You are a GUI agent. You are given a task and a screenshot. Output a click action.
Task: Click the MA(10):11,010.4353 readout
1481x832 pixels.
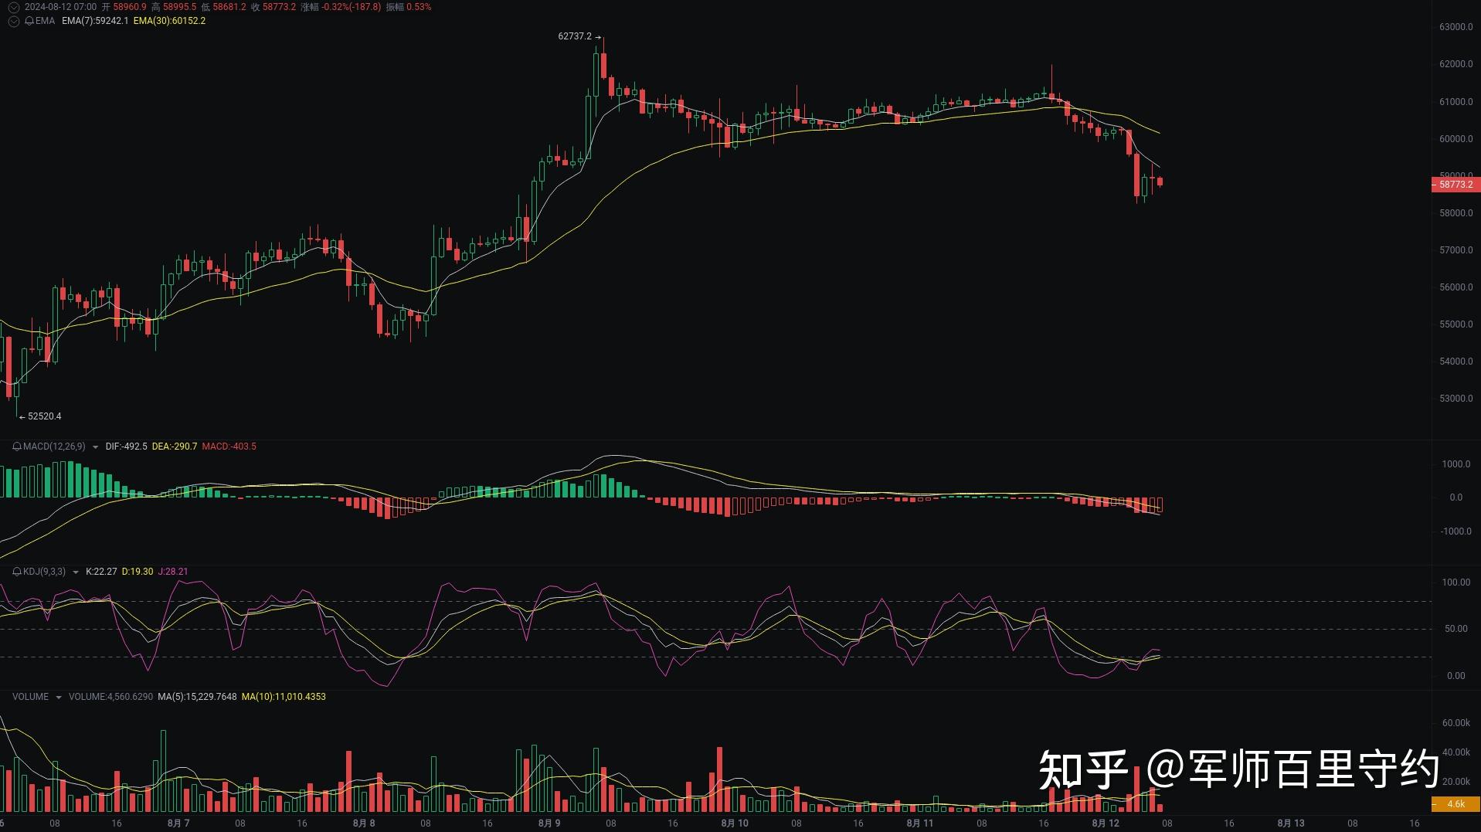pyautogui.click(x=284, y=697)
